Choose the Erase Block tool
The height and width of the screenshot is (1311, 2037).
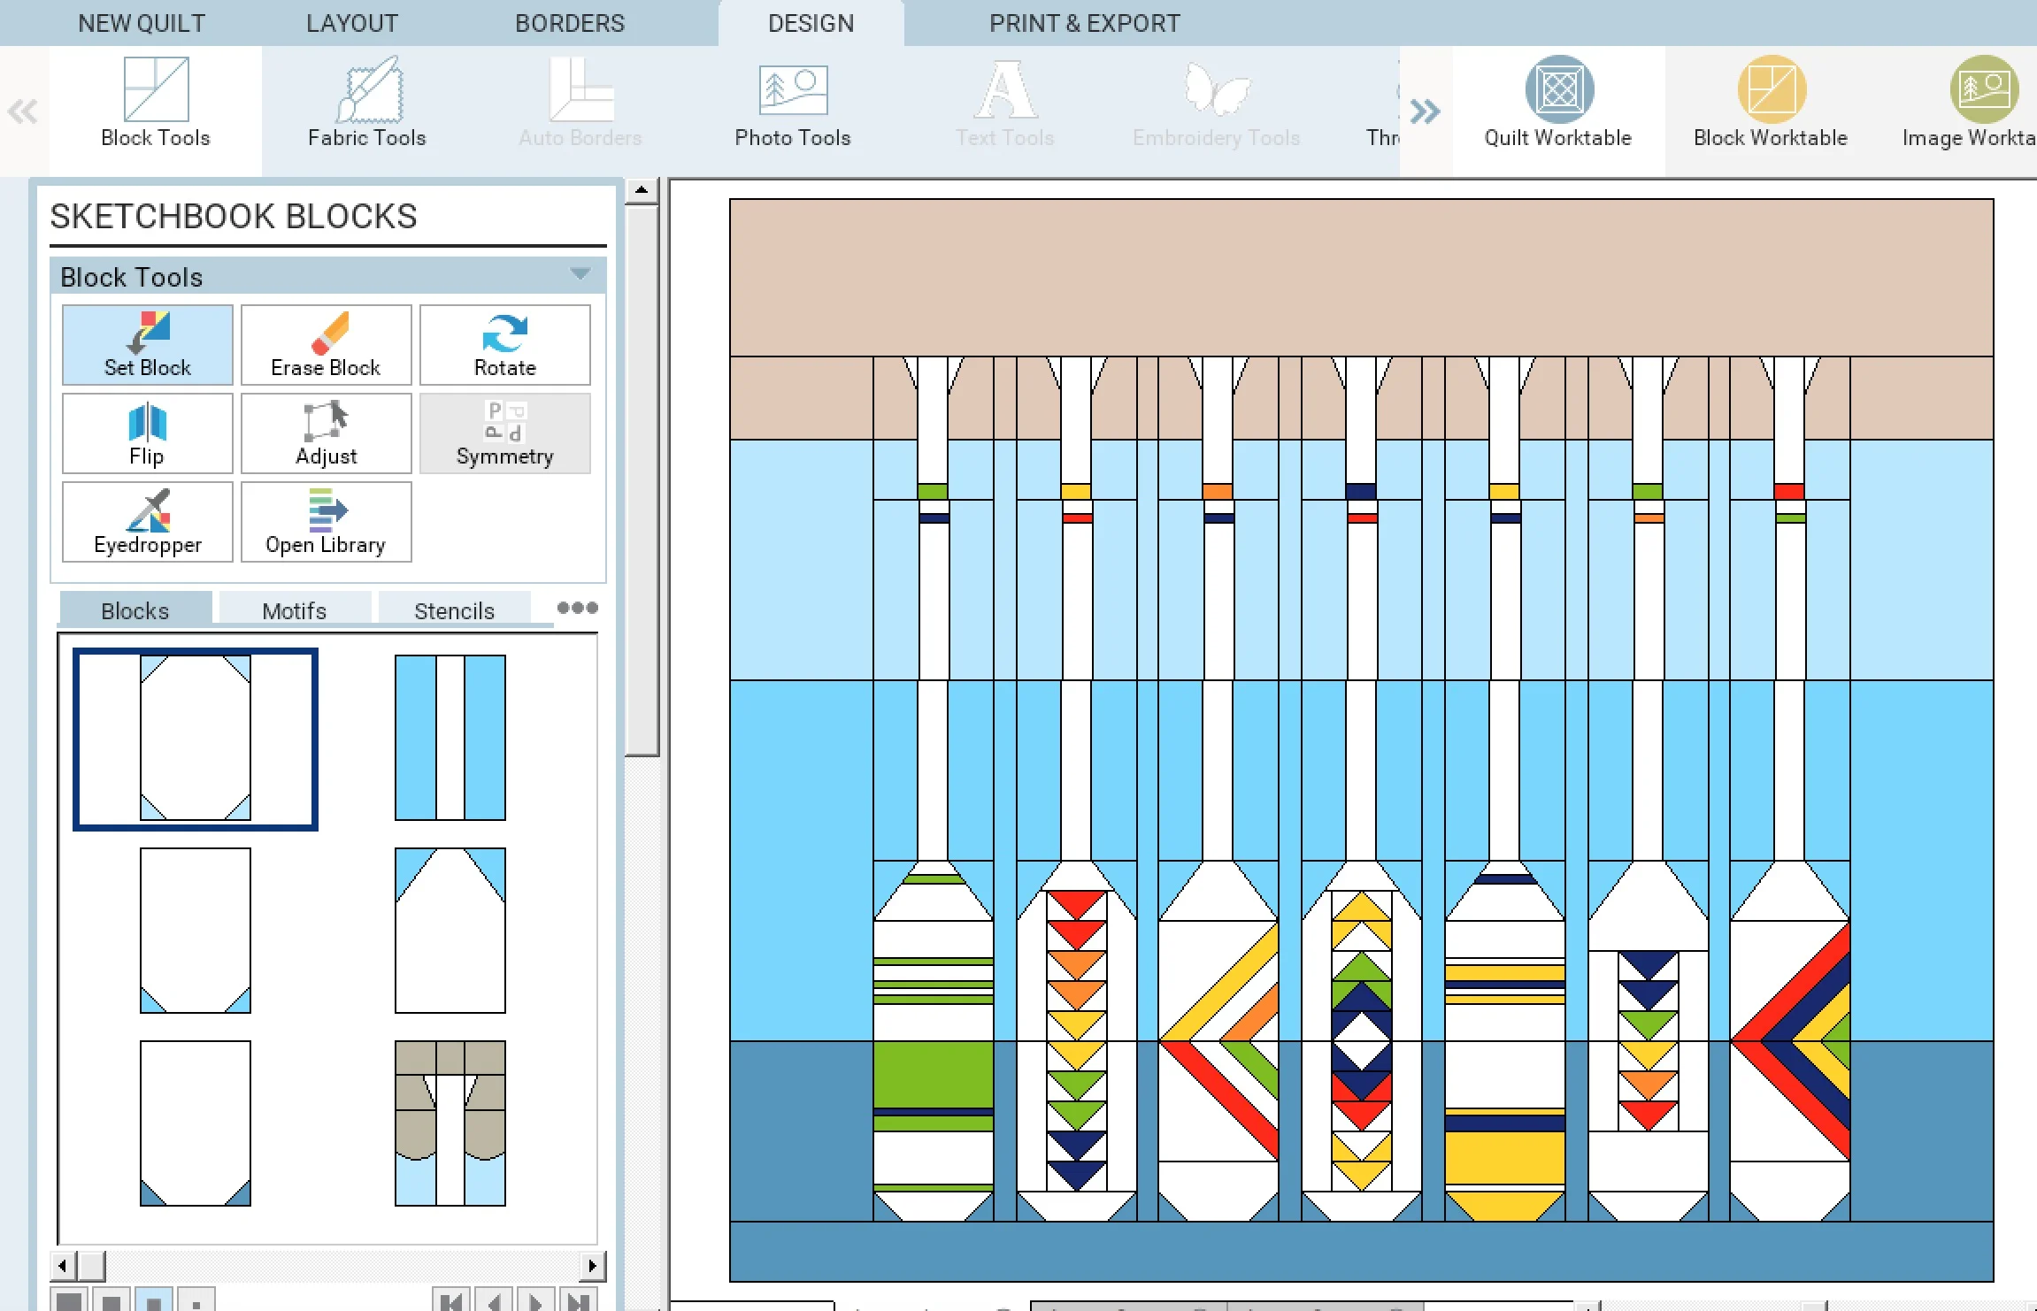point(326,345)
